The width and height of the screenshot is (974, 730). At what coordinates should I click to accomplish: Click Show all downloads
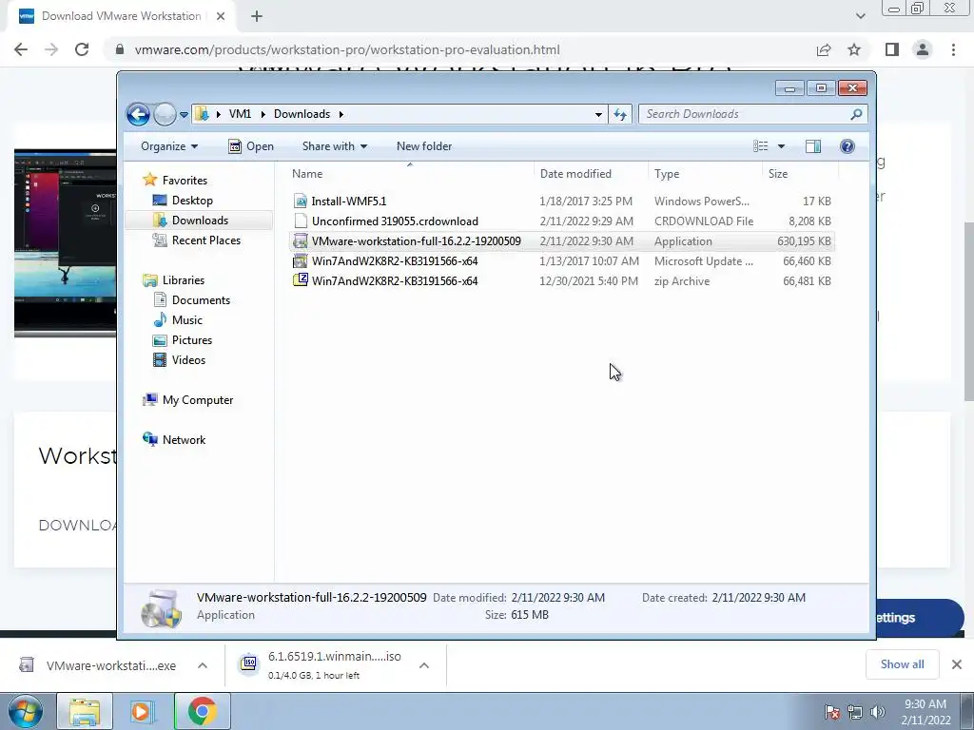point(902,664)
